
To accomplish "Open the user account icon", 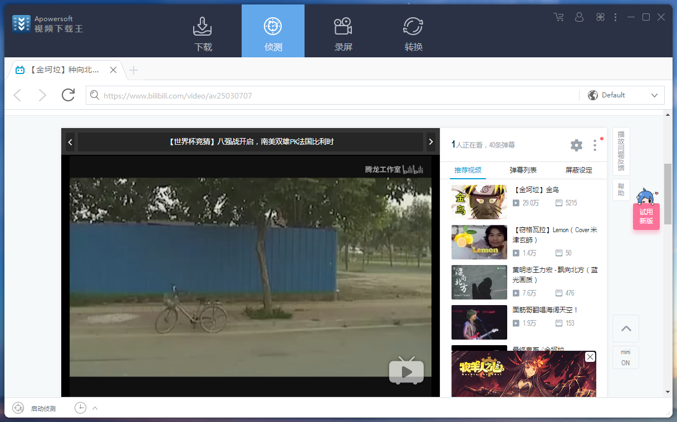I will pyautogui.click(x=579, y=17).
